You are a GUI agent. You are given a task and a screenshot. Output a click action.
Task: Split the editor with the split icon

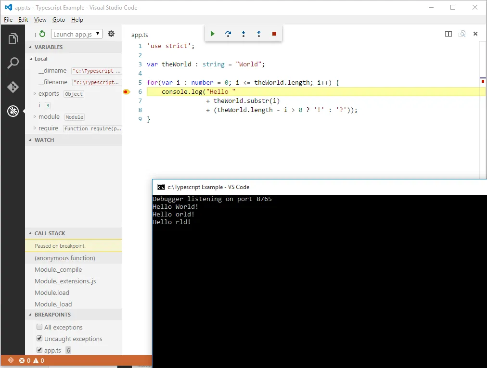449,34
